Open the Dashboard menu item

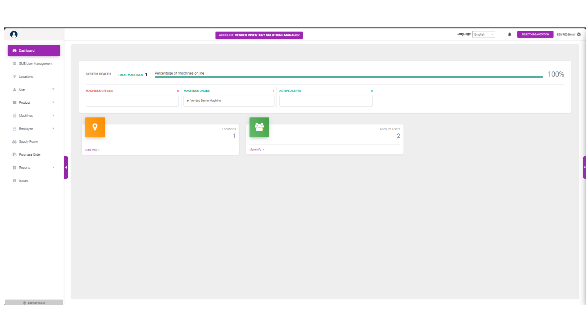[34, 50]
